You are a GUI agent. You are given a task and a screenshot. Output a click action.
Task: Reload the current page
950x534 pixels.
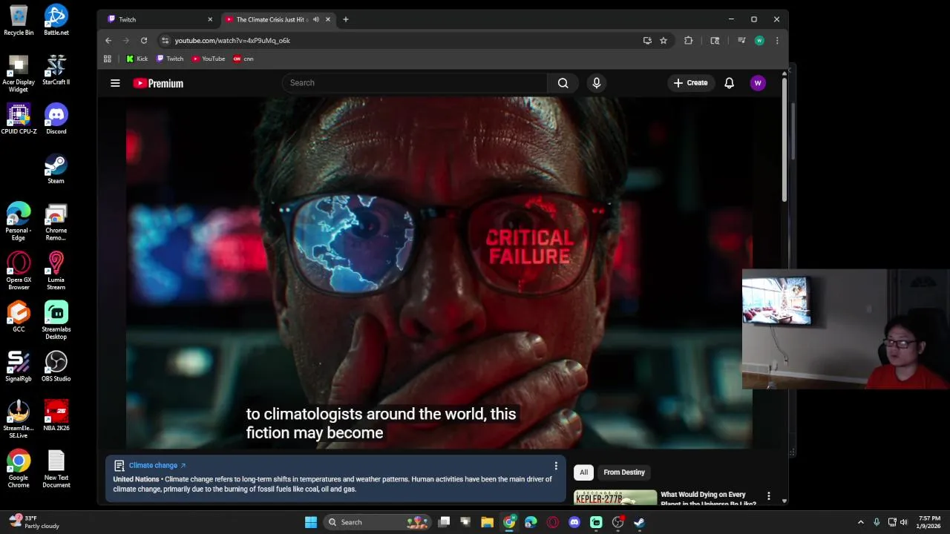tap(144, 41)
